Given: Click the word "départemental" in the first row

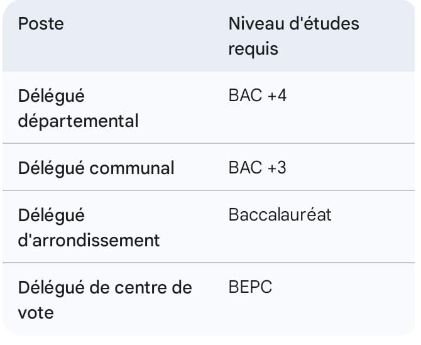Looking at the screenshot, I should (78, 121).
